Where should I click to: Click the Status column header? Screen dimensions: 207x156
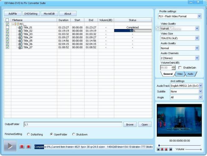pos(132,20)
